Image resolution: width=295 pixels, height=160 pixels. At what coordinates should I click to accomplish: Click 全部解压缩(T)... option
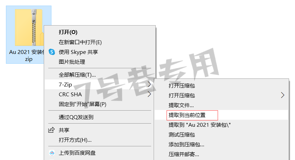point(77,75)
